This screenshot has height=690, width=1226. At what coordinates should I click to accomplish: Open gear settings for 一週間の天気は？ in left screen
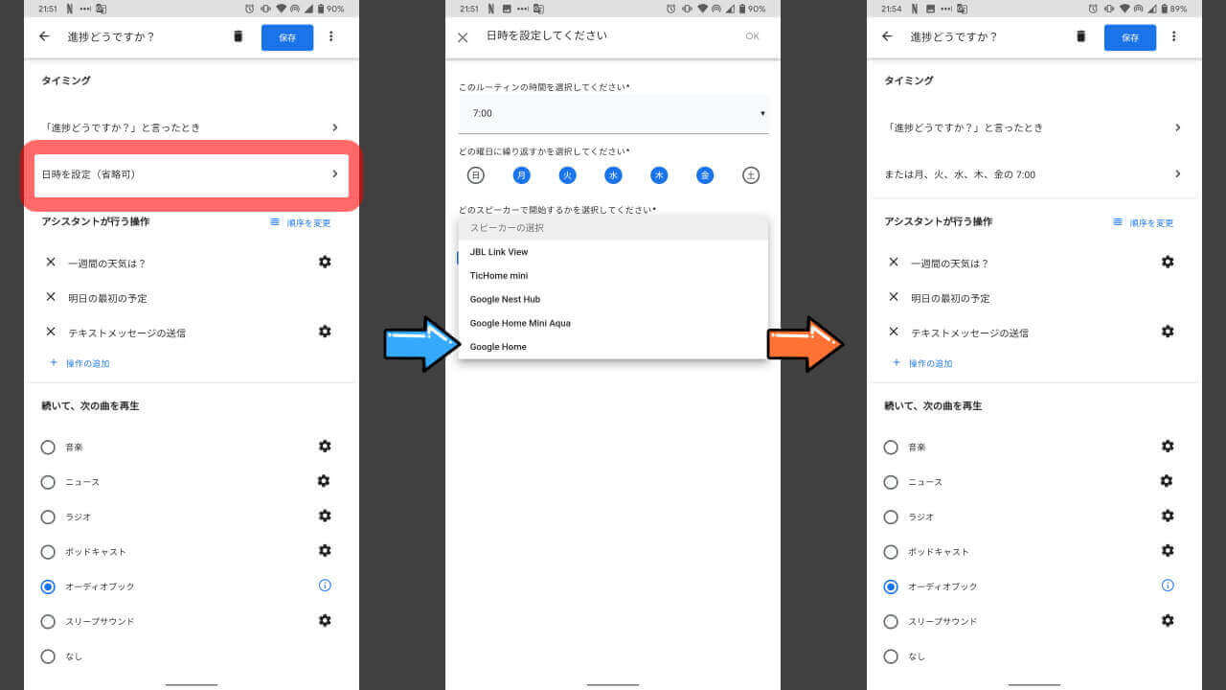(x=325, y=262)
